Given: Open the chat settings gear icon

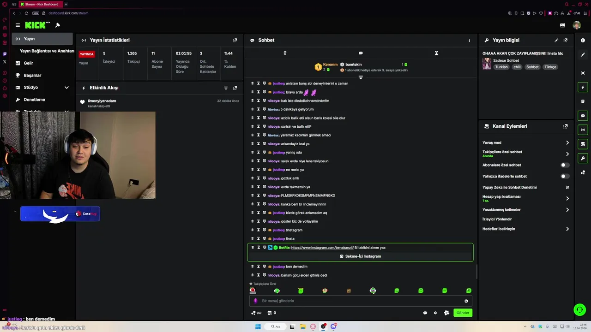Looking at the screenshot, I should [435, 313].
